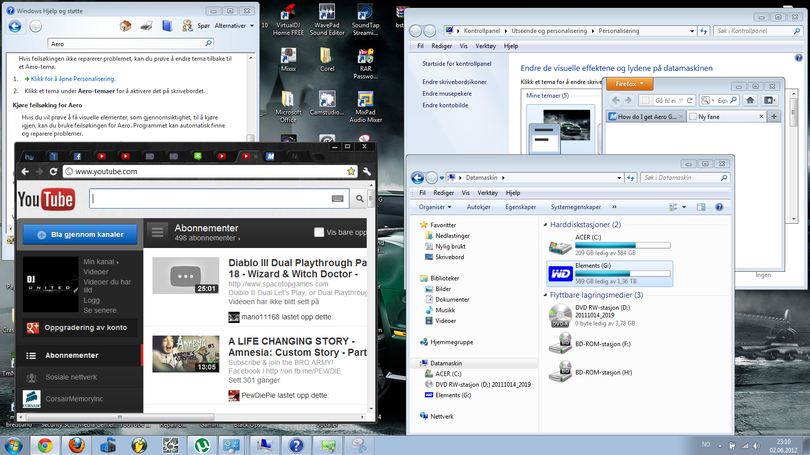The width and height of the screenshot is (810, 455).
Task: Go back in Chrome browser
Action: coord(25,172)
